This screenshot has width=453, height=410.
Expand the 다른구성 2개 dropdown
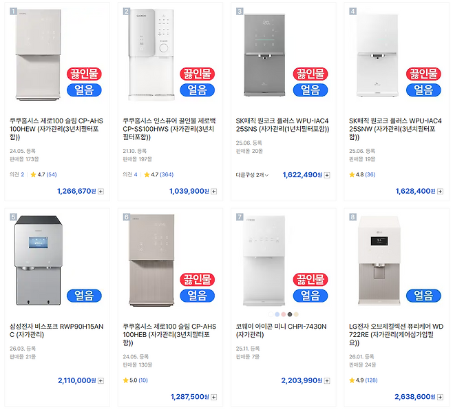[252, 175]
